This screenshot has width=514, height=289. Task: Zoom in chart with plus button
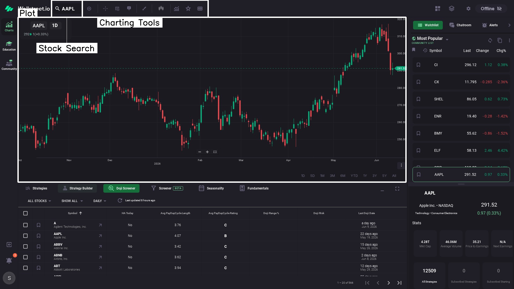coord(207,152)
